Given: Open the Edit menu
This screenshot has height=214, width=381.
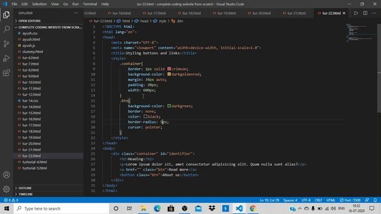Looking at the screenshot, I should [x=24, y=4].
